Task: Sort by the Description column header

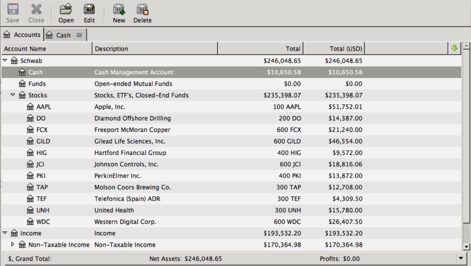Action: (155, 49)
